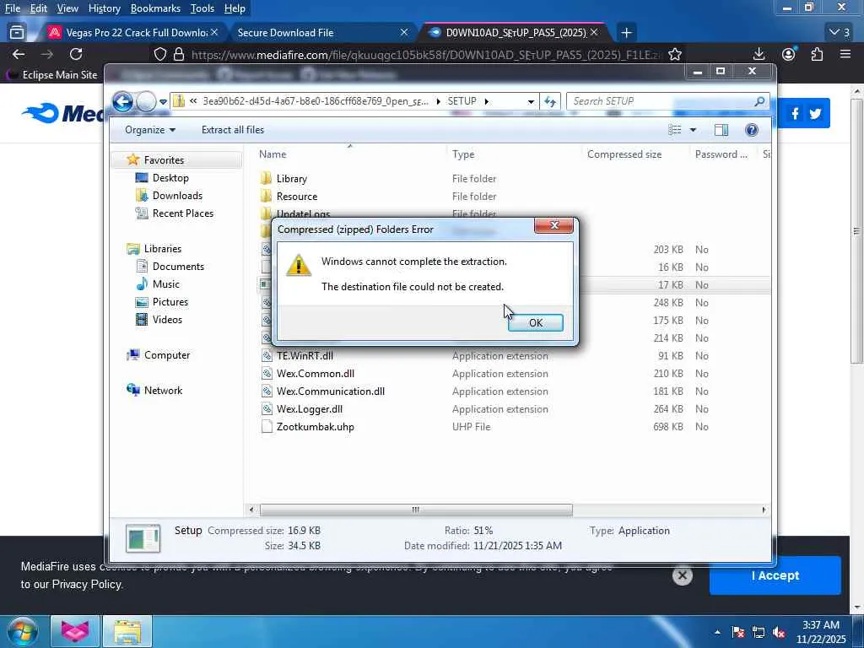Select Computer in navigation pane

(x=166, y=355)
